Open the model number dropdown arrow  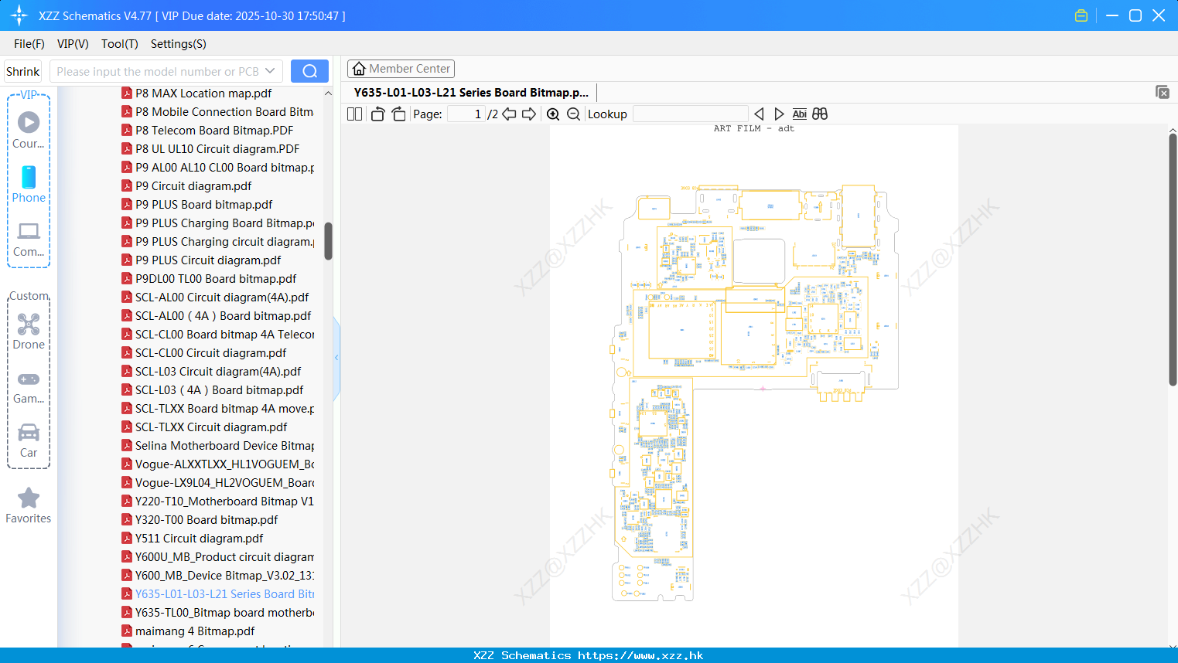tap(270, 71)
